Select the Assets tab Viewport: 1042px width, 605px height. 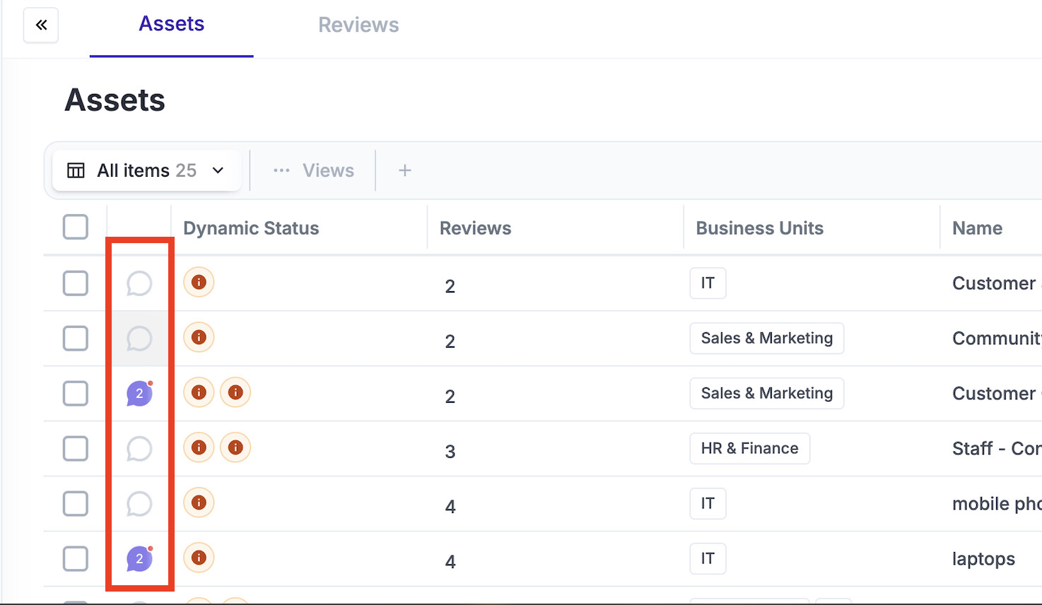coord(171,24)
